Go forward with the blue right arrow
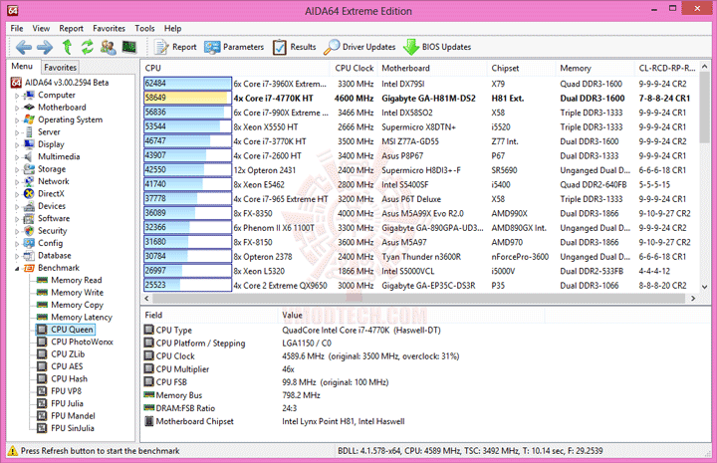This screenshot has width=717, height=463. coord(45,47)
